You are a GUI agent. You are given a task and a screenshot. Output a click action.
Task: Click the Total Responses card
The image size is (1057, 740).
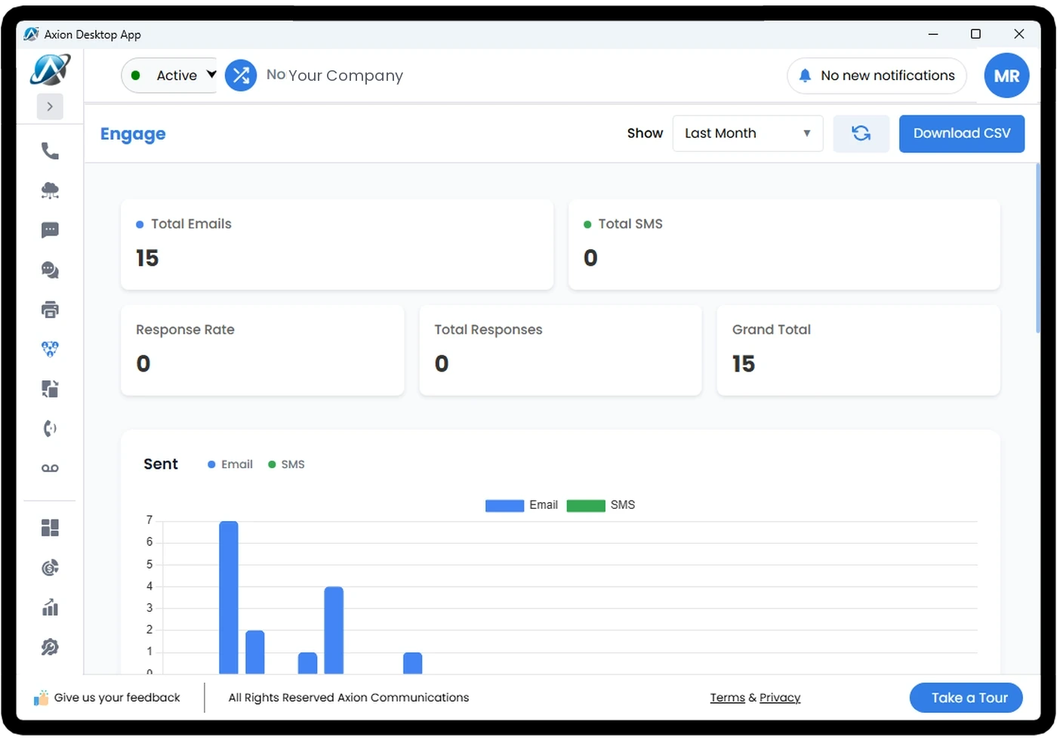click(x=560, y=350)
